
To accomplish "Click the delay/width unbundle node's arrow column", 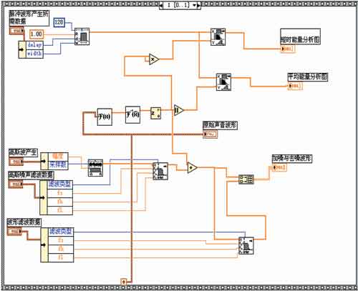I will click(22, 49).
